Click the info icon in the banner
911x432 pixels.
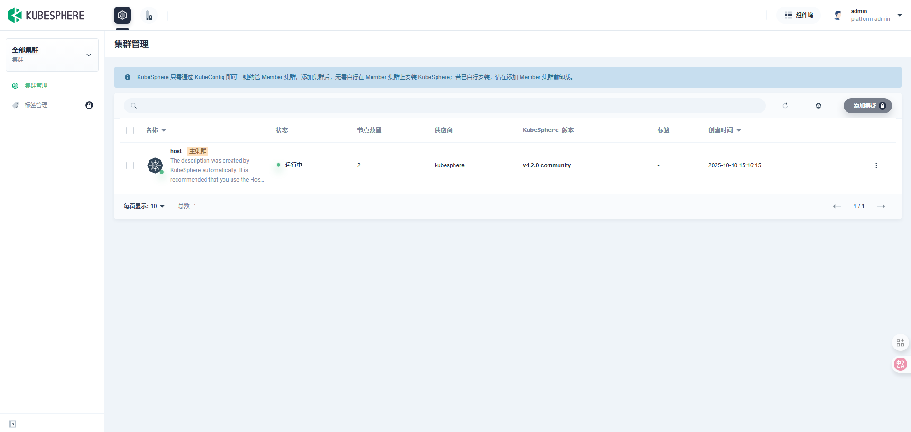(x=128, y=77)
